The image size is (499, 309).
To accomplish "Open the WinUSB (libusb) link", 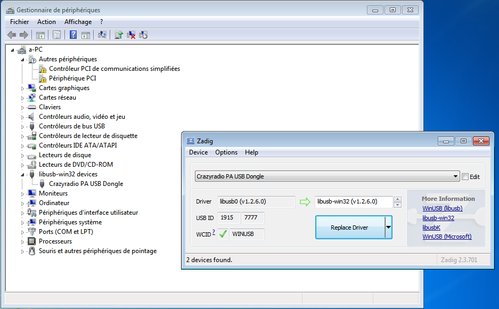I will pos(443,208).
